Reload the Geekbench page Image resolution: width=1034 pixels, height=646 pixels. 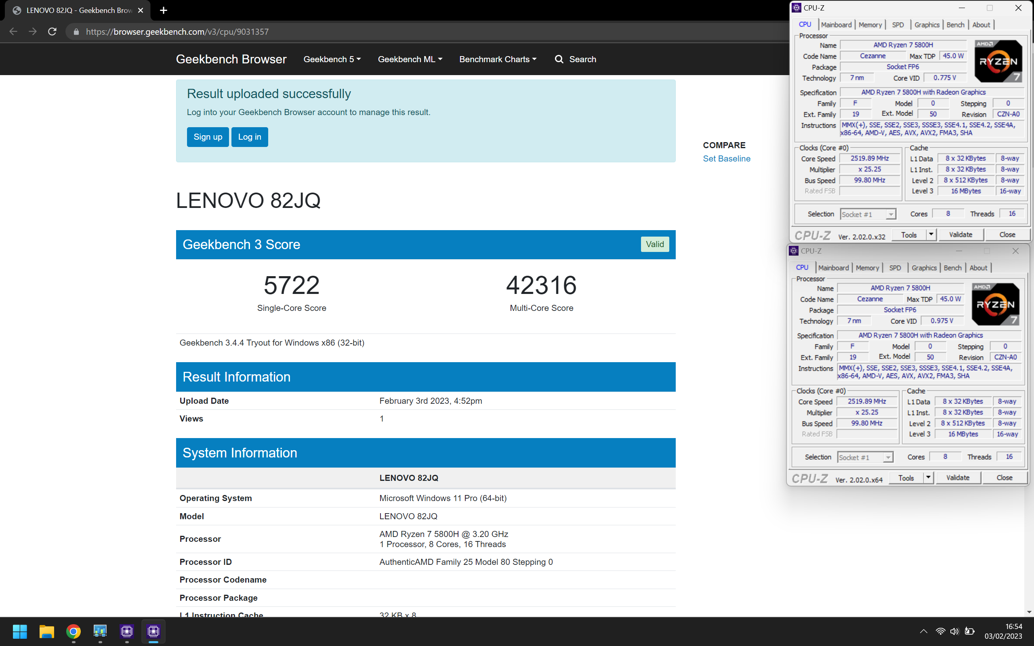[52, 31]
